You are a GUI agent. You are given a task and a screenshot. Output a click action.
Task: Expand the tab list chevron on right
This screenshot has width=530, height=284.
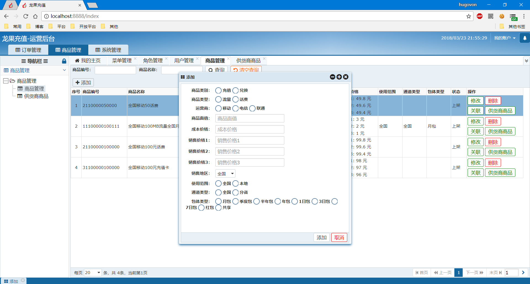tap(526, 61)
